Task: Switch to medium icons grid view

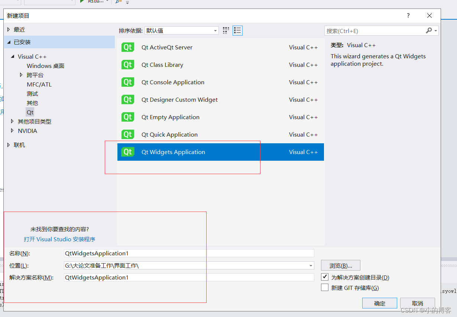Action: click(x=226, y=30)
